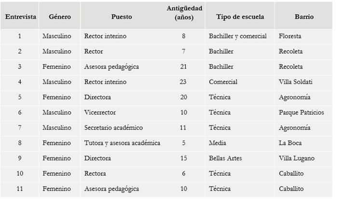Click the antigüedad value 23
Viewport: 339px width, 207px height.
pyautogui.click(x=183, y=82)
